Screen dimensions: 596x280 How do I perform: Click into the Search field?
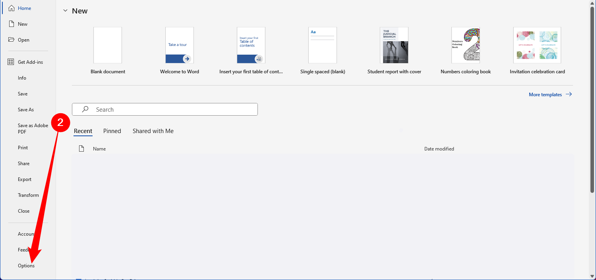(171, 109)
